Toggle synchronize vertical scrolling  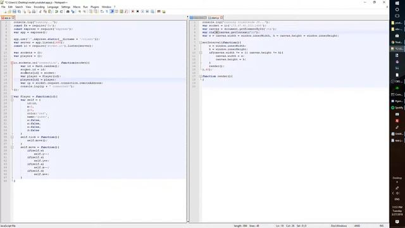(x=90, y=11)
